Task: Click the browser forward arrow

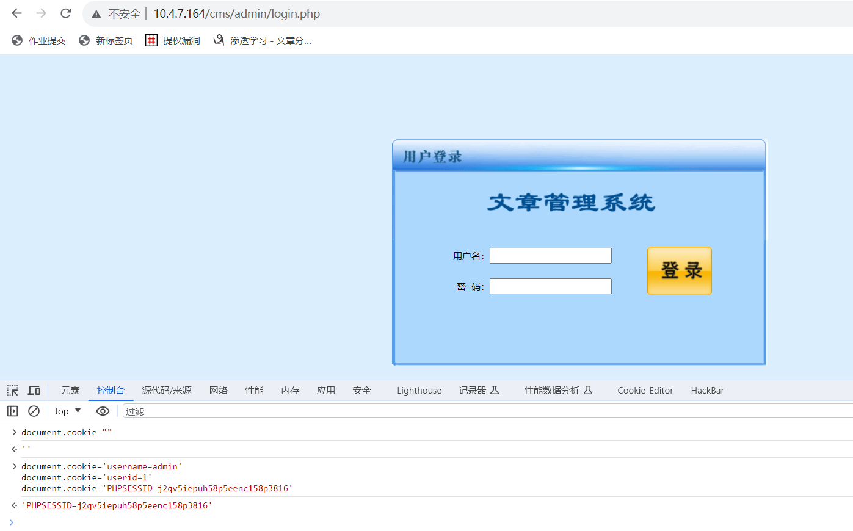Action: coord(41,13)
